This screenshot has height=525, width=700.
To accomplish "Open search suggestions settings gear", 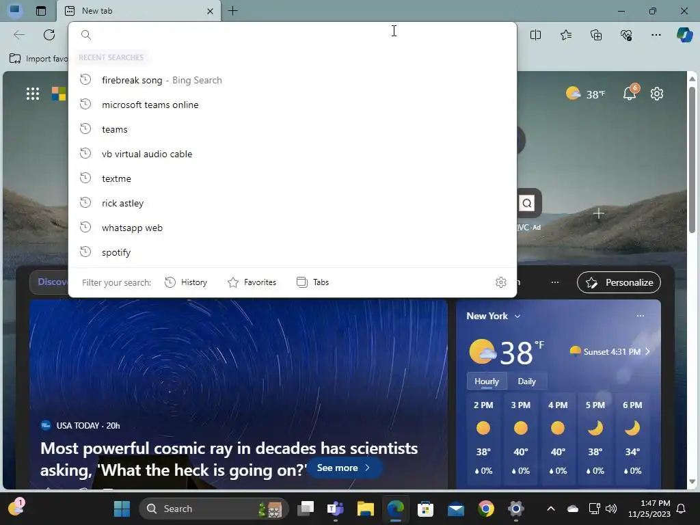I will point(501,282).
